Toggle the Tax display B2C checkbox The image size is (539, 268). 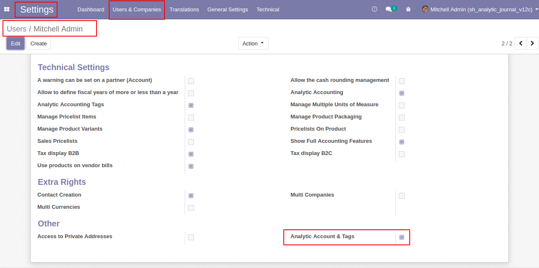click(x=402, y=154)
